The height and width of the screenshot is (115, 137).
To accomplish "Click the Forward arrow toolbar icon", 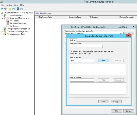I will 5,9.
